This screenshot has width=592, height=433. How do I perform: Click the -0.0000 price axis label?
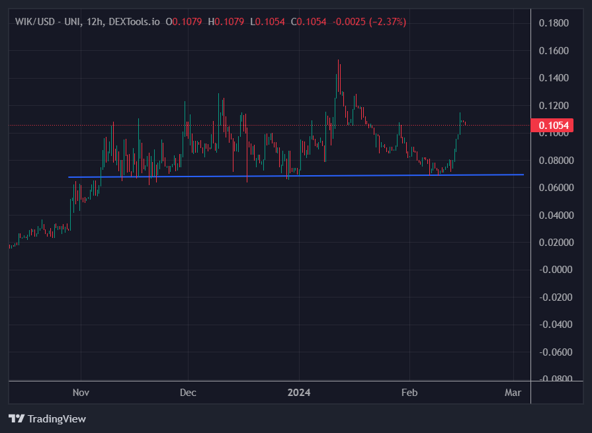[556, 270]
